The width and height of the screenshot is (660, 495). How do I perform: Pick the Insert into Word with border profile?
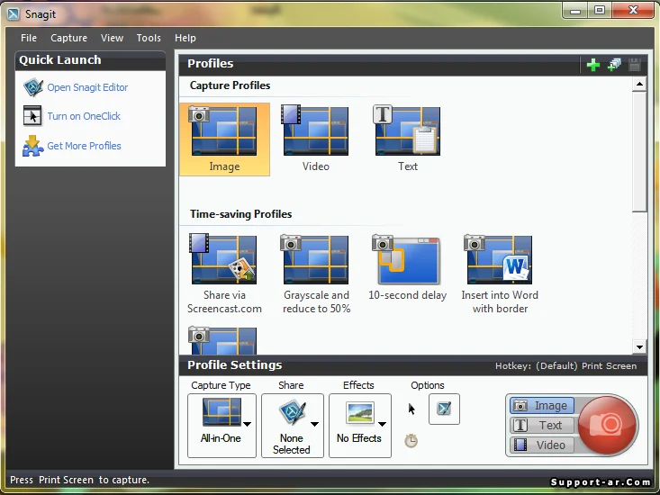click(500, 274)
